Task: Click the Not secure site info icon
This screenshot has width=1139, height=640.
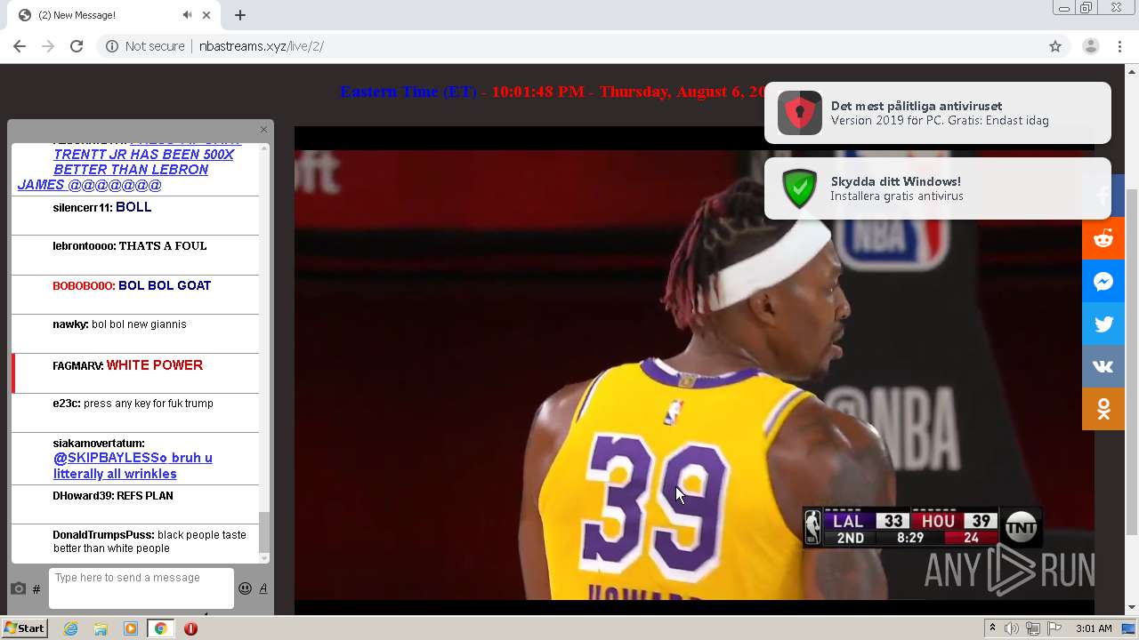Action: tap(112, 46)
